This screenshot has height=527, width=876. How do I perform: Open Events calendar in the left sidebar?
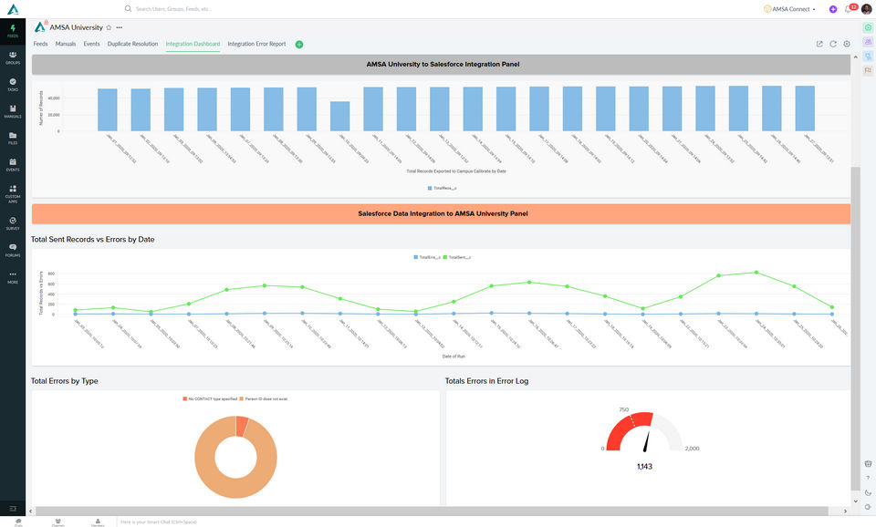point(12,165)
